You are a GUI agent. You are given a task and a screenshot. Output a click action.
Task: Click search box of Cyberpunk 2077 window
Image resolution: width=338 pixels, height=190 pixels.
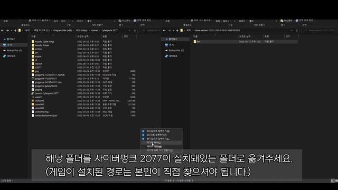coord(151,31)
